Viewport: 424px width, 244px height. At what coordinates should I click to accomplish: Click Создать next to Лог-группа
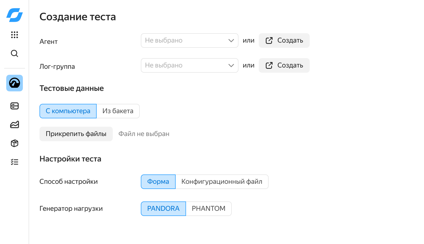coord(284,65)
